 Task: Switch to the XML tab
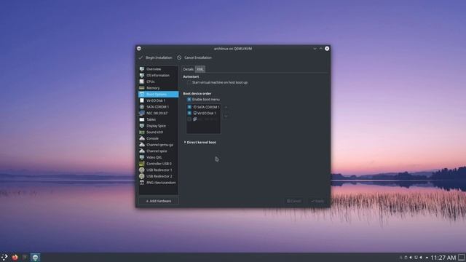(x=200, y=69)
